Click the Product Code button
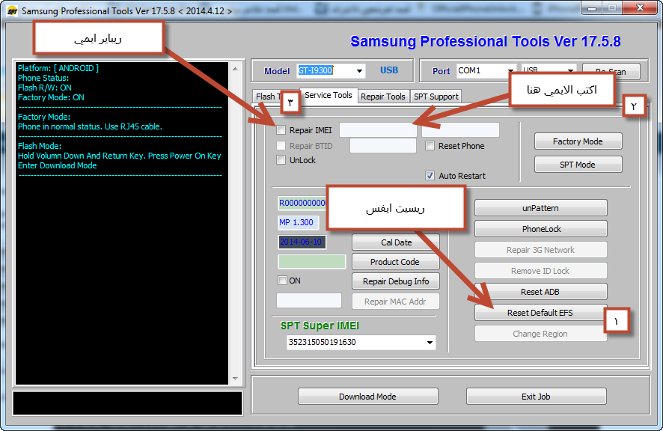The image size is (663, 431). pos(396,262)
